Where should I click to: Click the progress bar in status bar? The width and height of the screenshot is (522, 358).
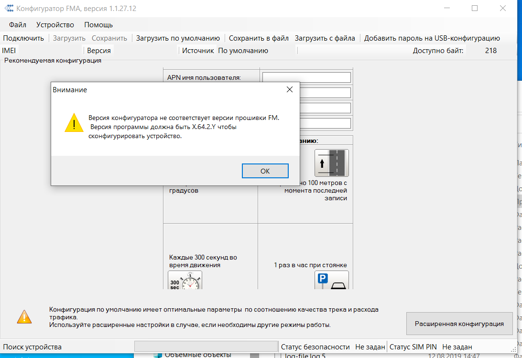[206, 347]
